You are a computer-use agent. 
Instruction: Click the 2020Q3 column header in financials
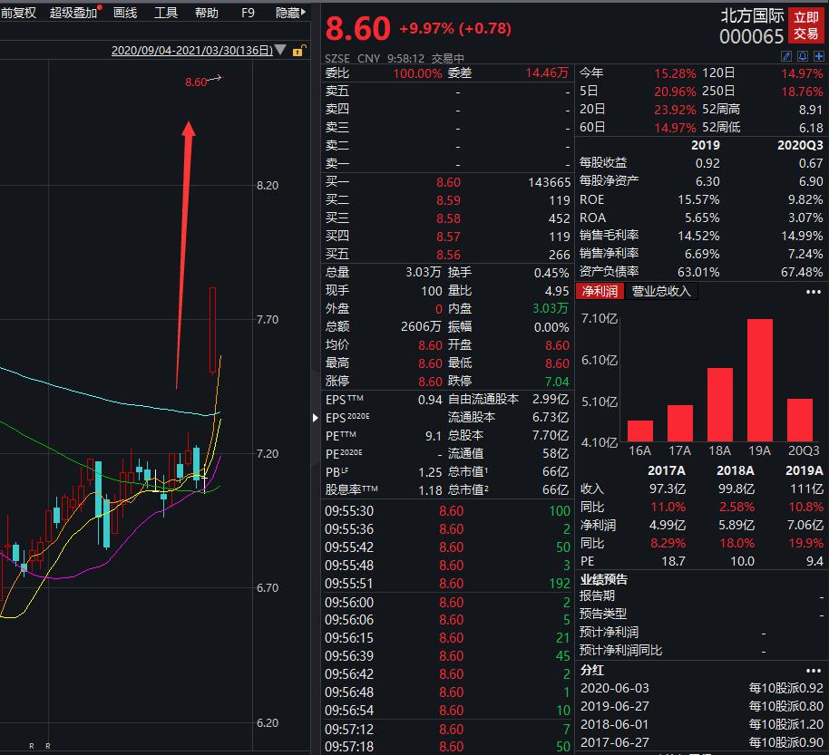[x=800, y=145]
